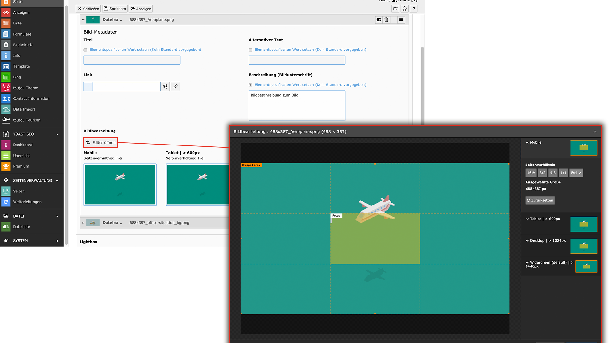Bookmark page with the star icon
Screen dimensions: 609x343
[x=404, y=9]
